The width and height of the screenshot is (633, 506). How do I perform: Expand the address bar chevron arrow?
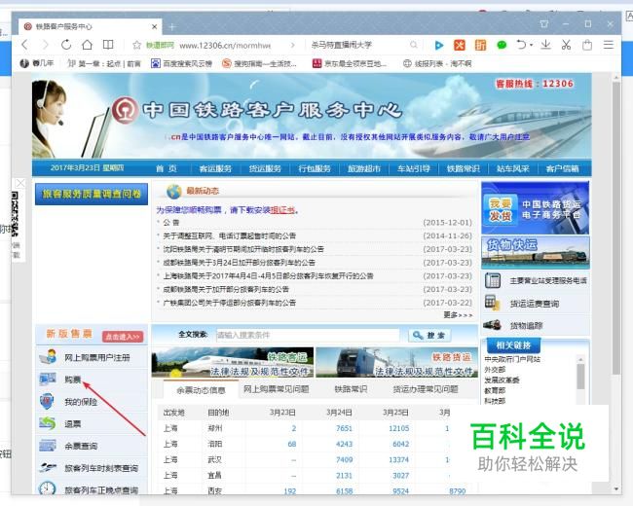[293, 45]
